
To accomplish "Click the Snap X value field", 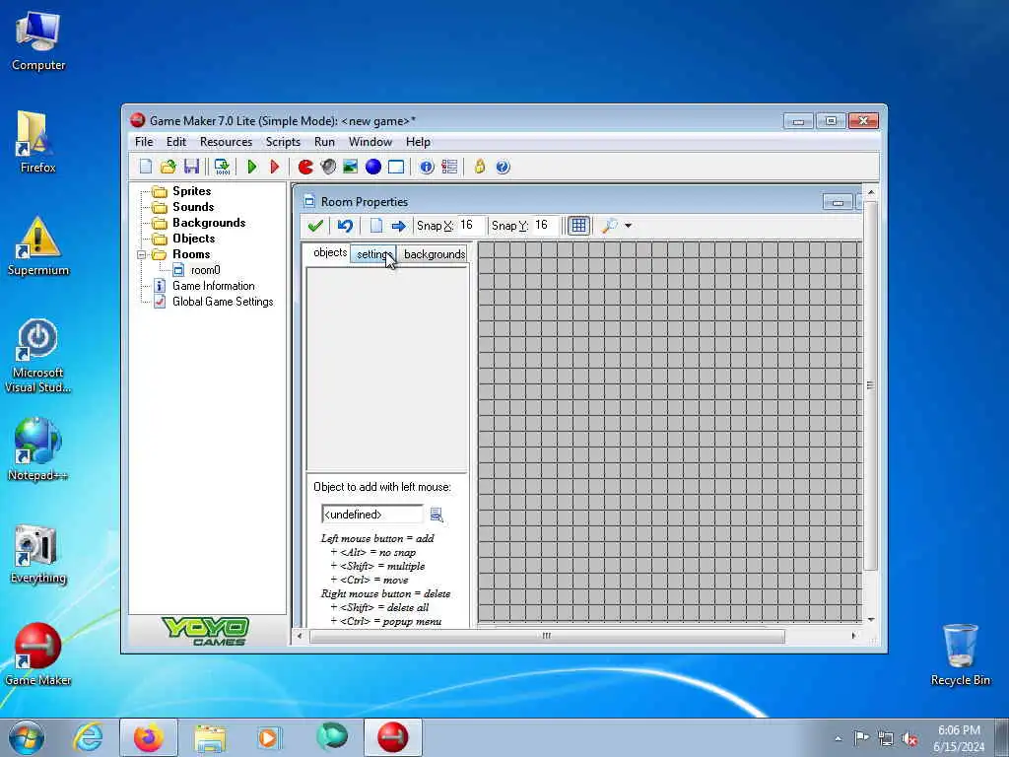I will coord(470,226).
